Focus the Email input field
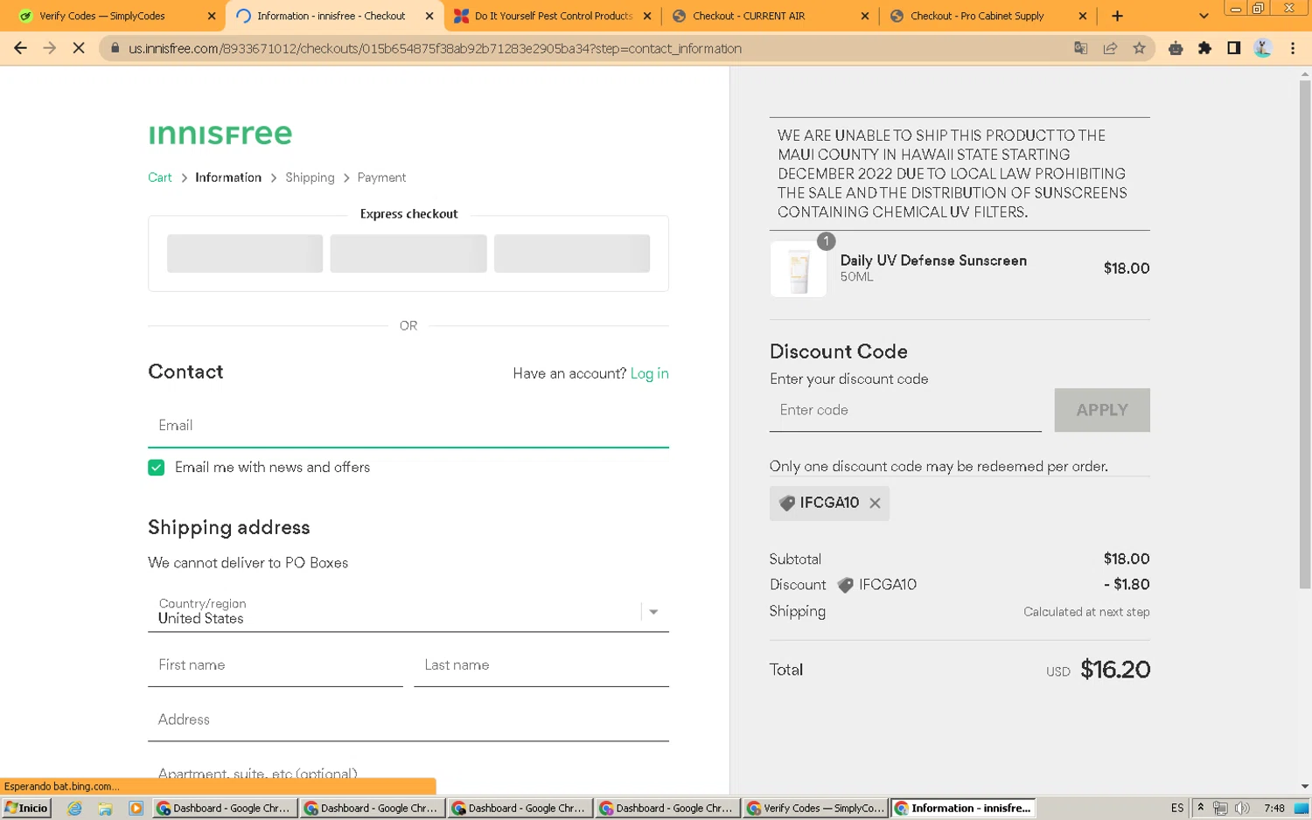This screenshot has width=1312, height=820. pos(408,426)
